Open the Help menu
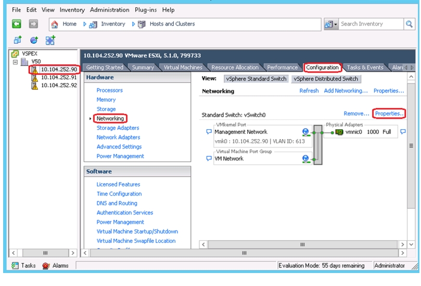Screen dimensions: 421x286 tap(168, 10)
